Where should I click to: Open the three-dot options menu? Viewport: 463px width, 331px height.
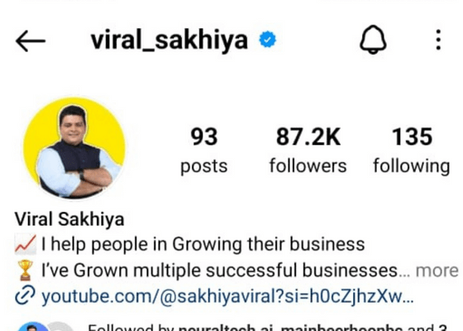438,40
